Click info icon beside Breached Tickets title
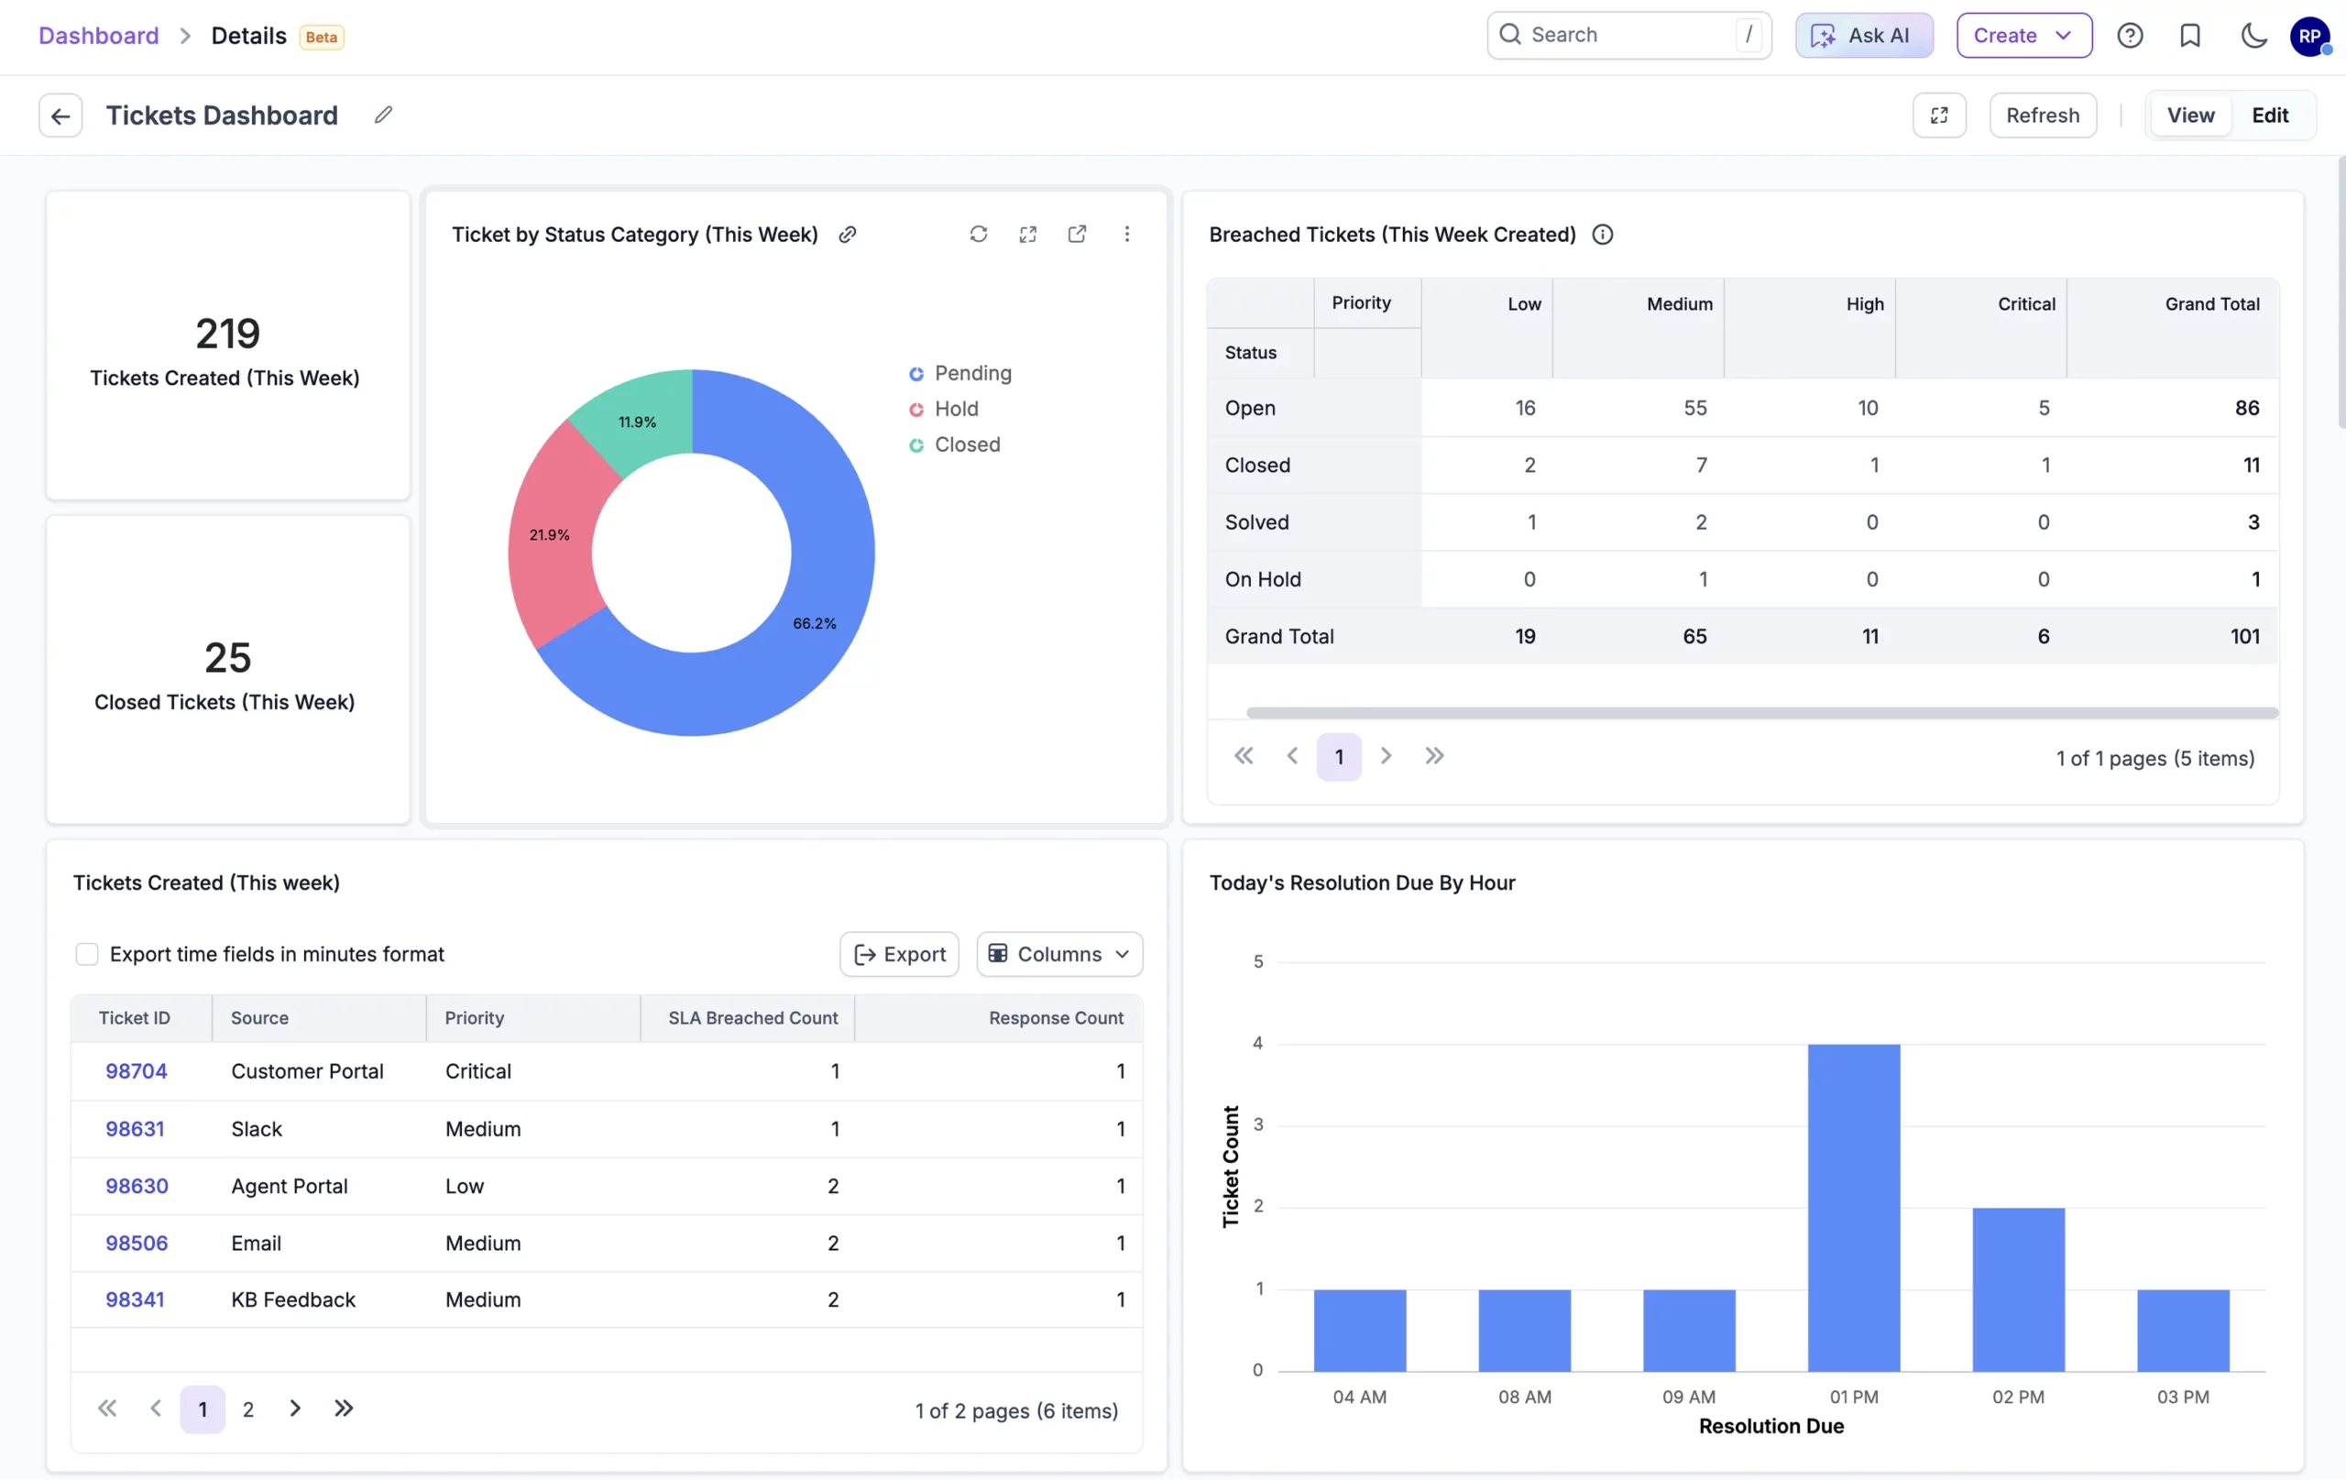The image size is (2346, 1480). point(1603,234)
